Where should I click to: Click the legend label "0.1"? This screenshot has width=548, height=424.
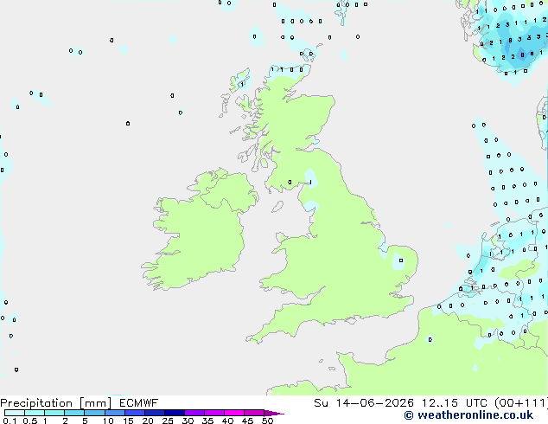(10, 421)
